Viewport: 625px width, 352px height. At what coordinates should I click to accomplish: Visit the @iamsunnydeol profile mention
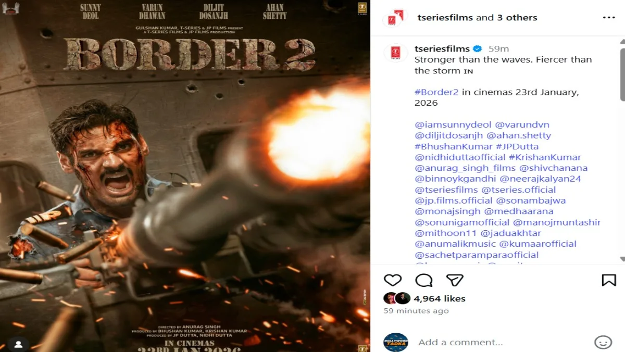(x=453, y=125)
